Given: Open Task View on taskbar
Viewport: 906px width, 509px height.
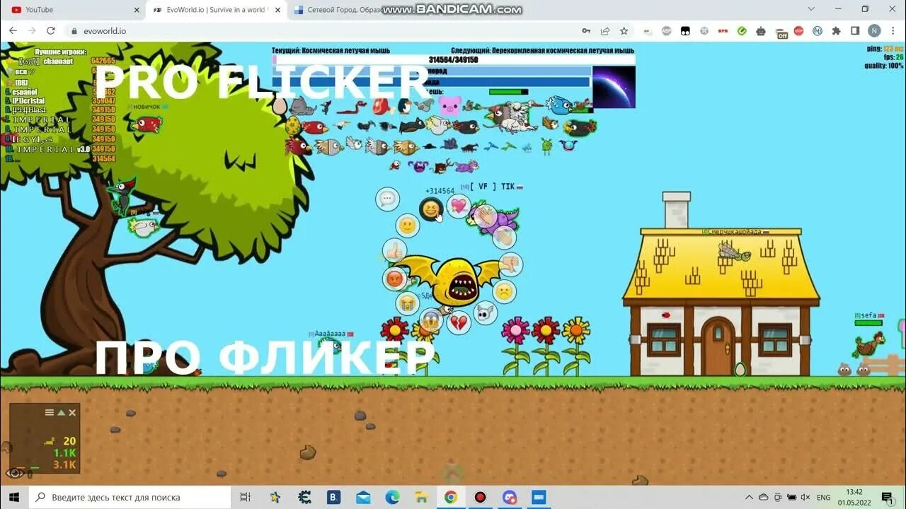Looking at the screenshot, I should click(x=245, y=497).
